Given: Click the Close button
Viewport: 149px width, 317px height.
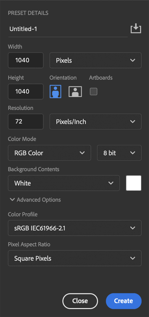Looking at the screenshot, I should coord(80,301).
